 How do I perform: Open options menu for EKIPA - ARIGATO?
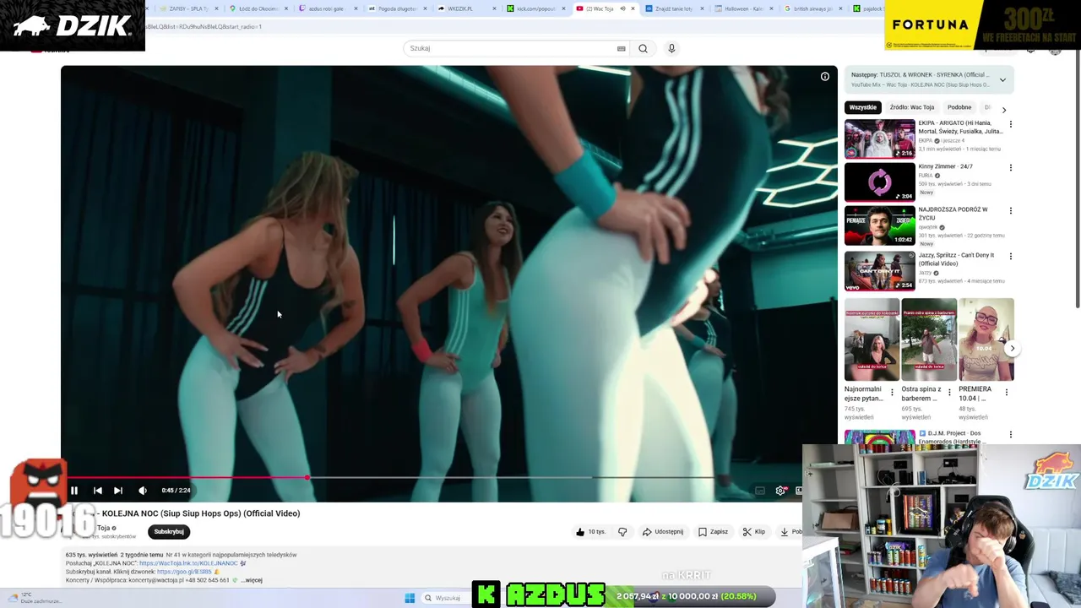coord(1011,124)
